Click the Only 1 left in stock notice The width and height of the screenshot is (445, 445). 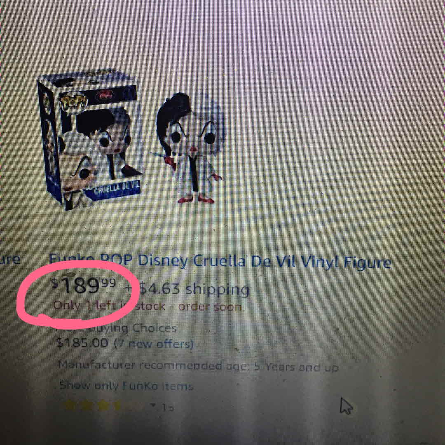148,306
